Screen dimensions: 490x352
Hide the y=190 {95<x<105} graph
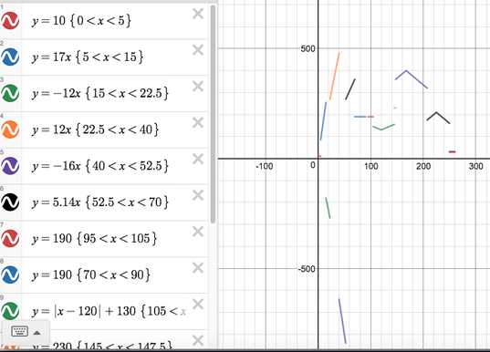coord(10,238)
